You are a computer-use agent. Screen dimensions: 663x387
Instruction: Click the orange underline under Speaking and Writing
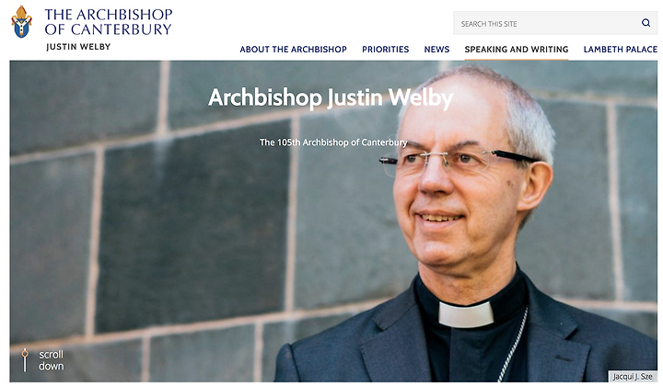(517, 60)
